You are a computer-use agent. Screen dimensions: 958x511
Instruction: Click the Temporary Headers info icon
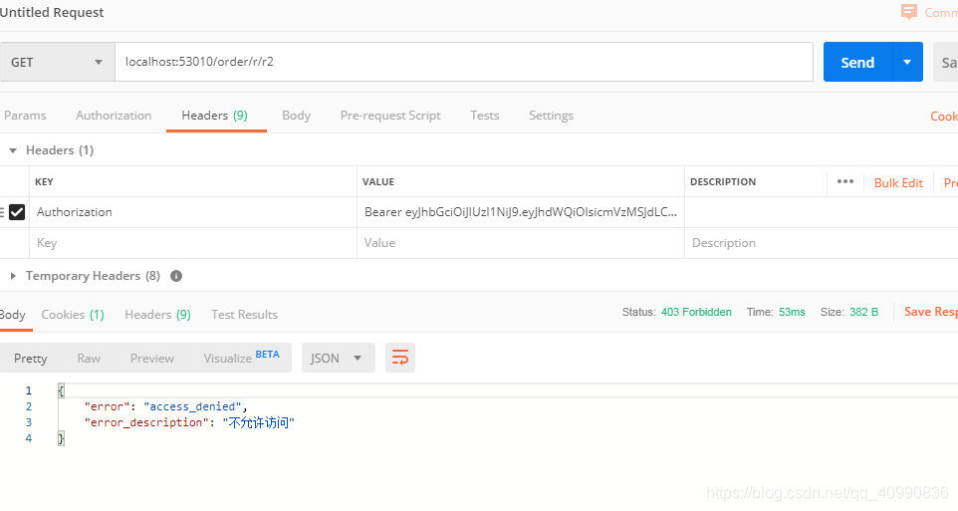pyautogui.click(x=176, y=276)
